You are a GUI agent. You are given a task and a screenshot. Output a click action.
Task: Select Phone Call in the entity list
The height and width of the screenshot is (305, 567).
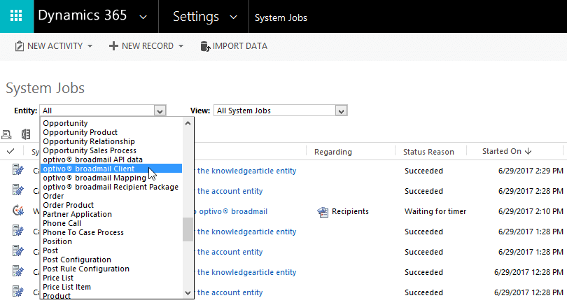tap(62, 223)
